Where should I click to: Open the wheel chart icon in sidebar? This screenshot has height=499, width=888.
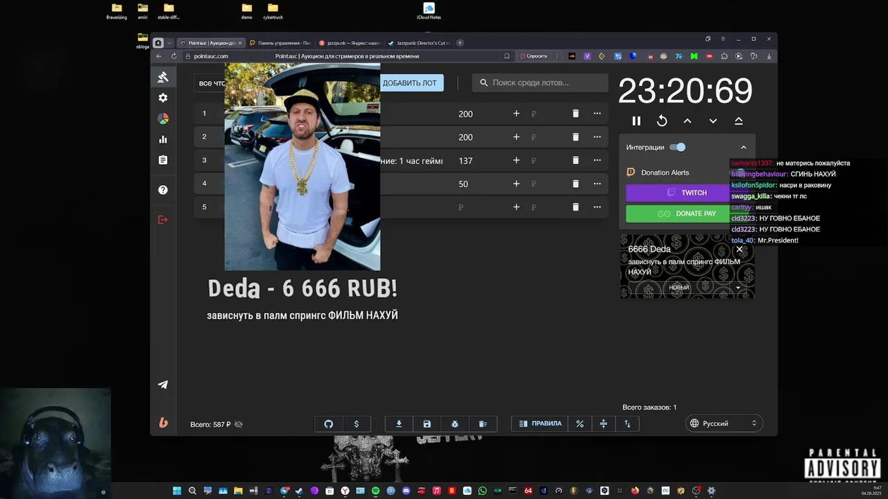click(163, 119)
